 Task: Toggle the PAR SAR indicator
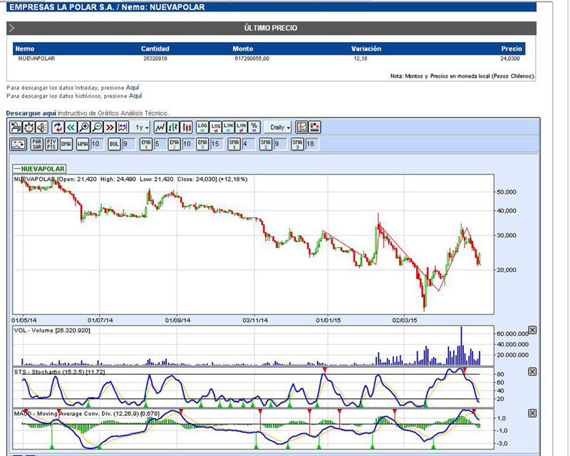[x=37, y=145]
